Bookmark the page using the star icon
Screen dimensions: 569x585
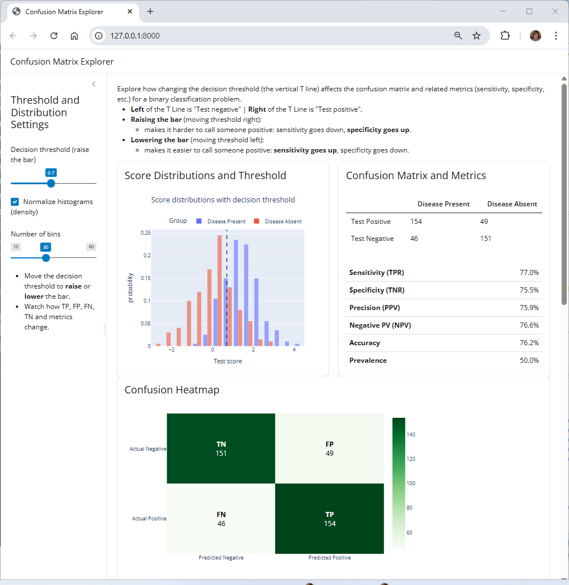[477, 35]
